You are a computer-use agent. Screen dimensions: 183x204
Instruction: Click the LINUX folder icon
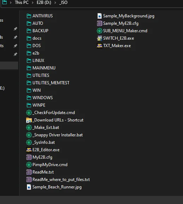29,61
